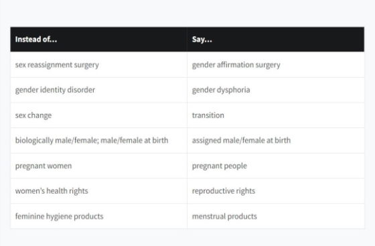375x246 pixels.
Task: Click 'biologically male/female; male/female at birth' cell
Action: 98,141
